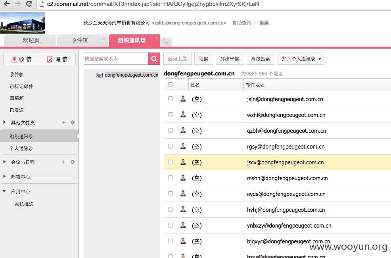Image resolution: width=391 pixels, height=258 pixels.
Task: Focus the 快速搜索联系人 search field
Action: [116, 58]
